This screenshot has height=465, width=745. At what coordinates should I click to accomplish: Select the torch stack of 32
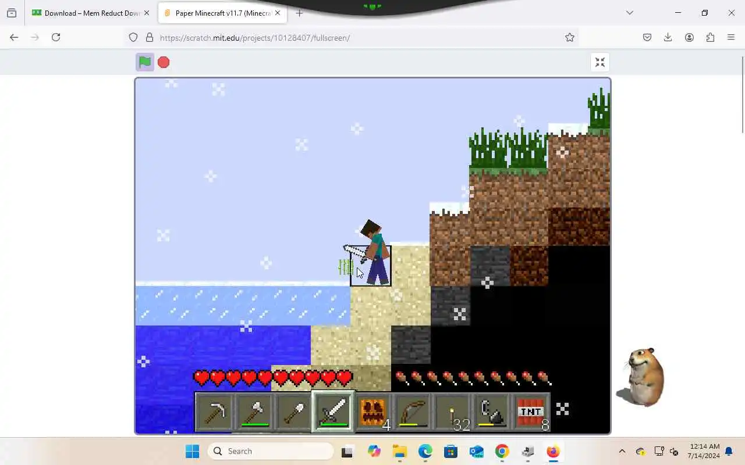452,412
